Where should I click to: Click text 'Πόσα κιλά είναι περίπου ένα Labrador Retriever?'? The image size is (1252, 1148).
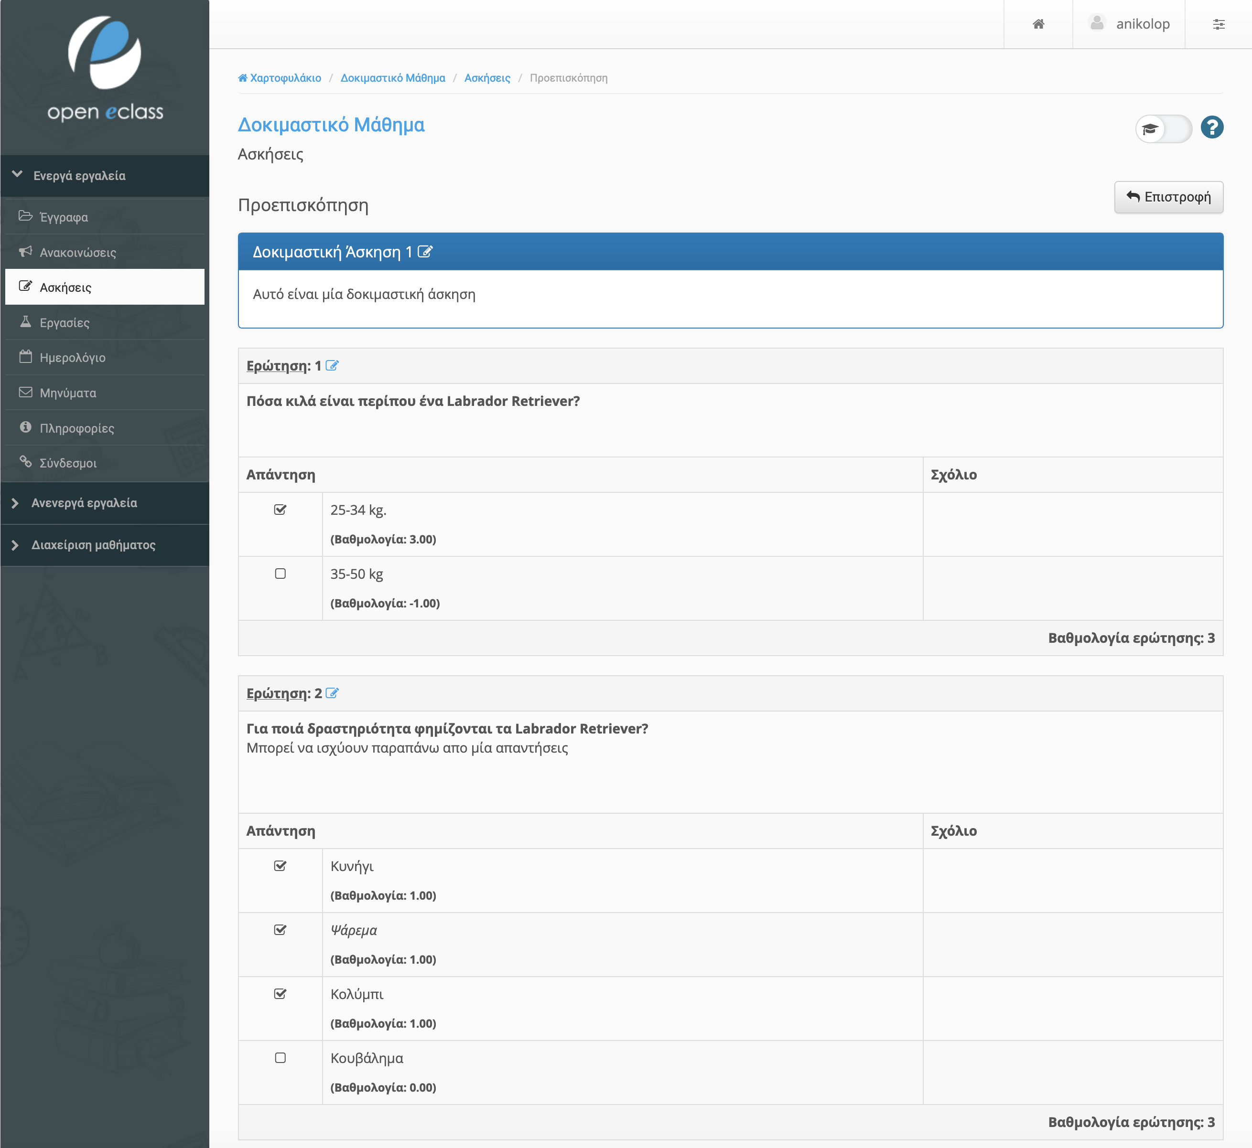(413, 401)
